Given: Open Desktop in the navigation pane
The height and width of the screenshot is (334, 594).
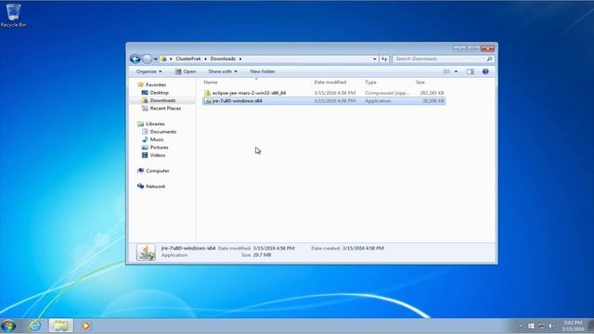Looking at the screenshot, I should (x=155, y=93).
